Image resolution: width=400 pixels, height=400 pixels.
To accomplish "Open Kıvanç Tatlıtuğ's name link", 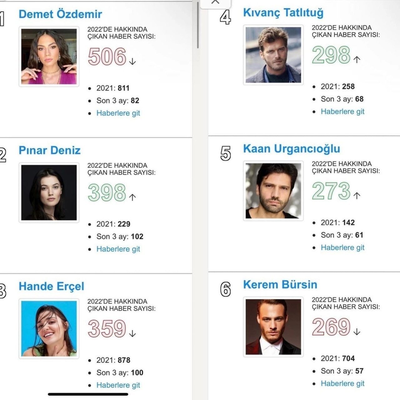I will coord(283,13).
